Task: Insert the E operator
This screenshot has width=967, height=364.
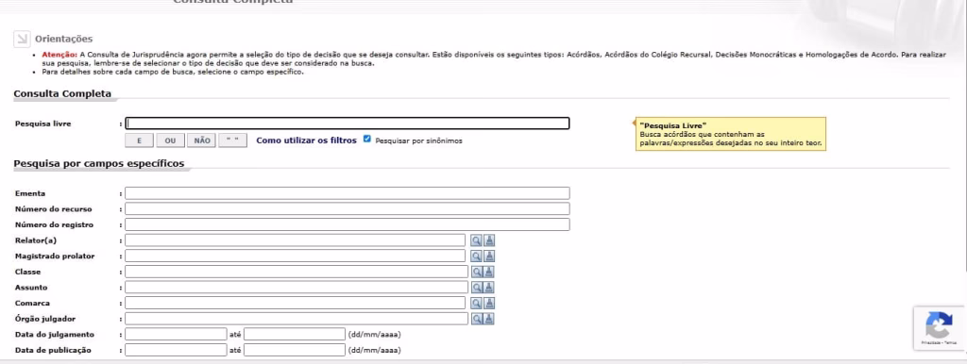Action: [140, 141]
